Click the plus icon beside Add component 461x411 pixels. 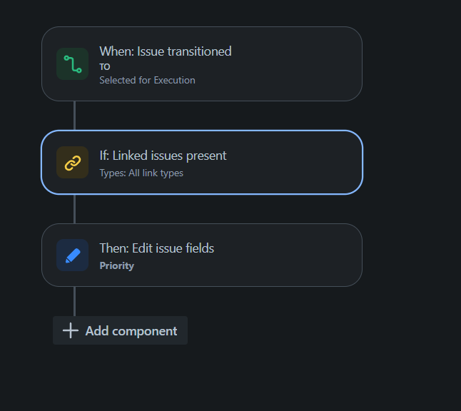coord(70,330)
